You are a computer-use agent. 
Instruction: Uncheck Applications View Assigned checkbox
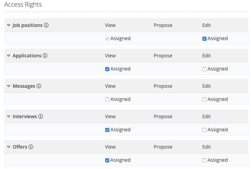107,69
